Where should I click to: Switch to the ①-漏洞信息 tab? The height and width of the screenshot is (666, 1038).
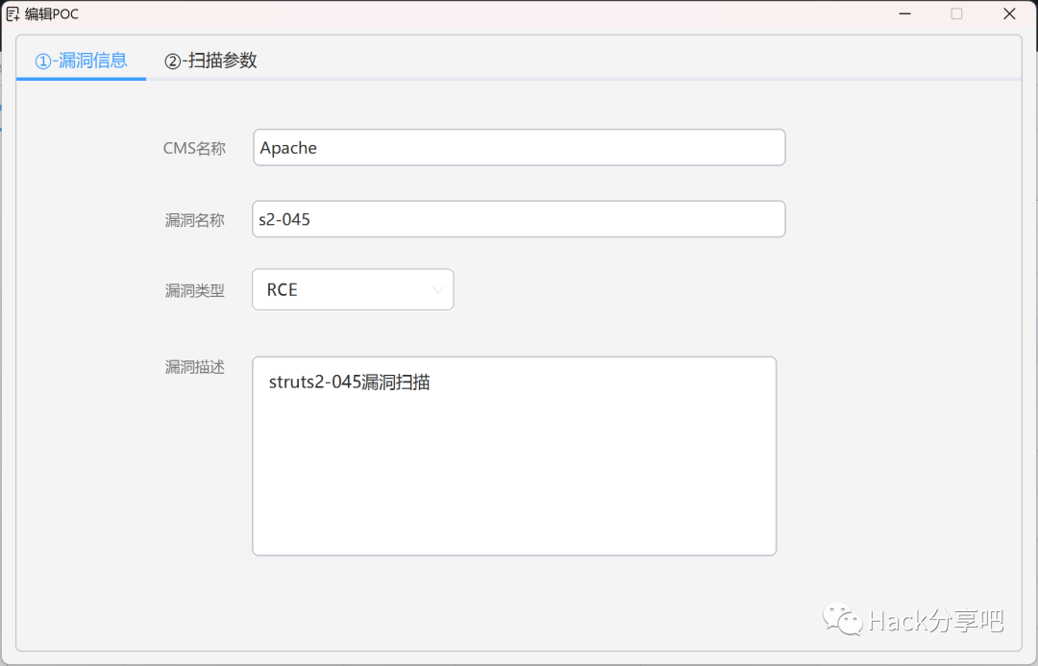click(81, 61)
